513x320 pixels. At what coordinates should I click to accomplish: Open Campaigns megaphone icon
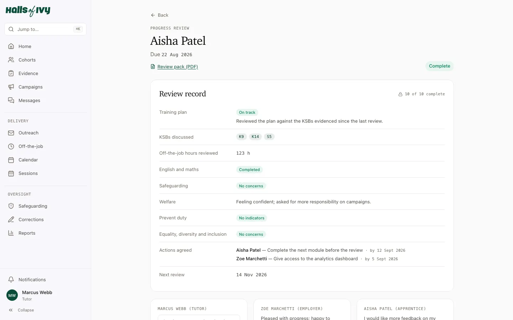point(11,87)
